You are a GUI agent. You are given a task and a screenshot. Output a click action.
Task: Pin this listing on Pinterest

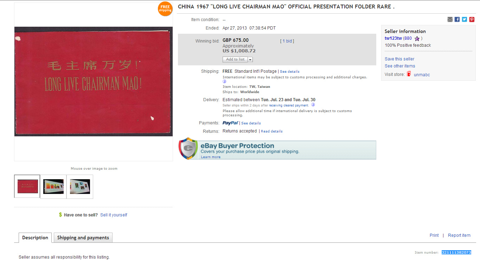472,19
